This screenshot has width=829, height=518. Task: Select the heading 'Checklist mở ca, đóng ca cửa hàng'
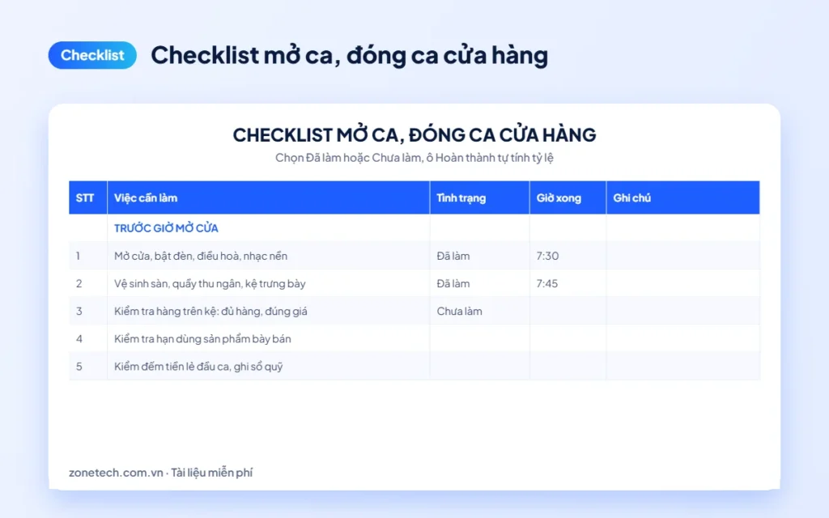click(350, 56)
